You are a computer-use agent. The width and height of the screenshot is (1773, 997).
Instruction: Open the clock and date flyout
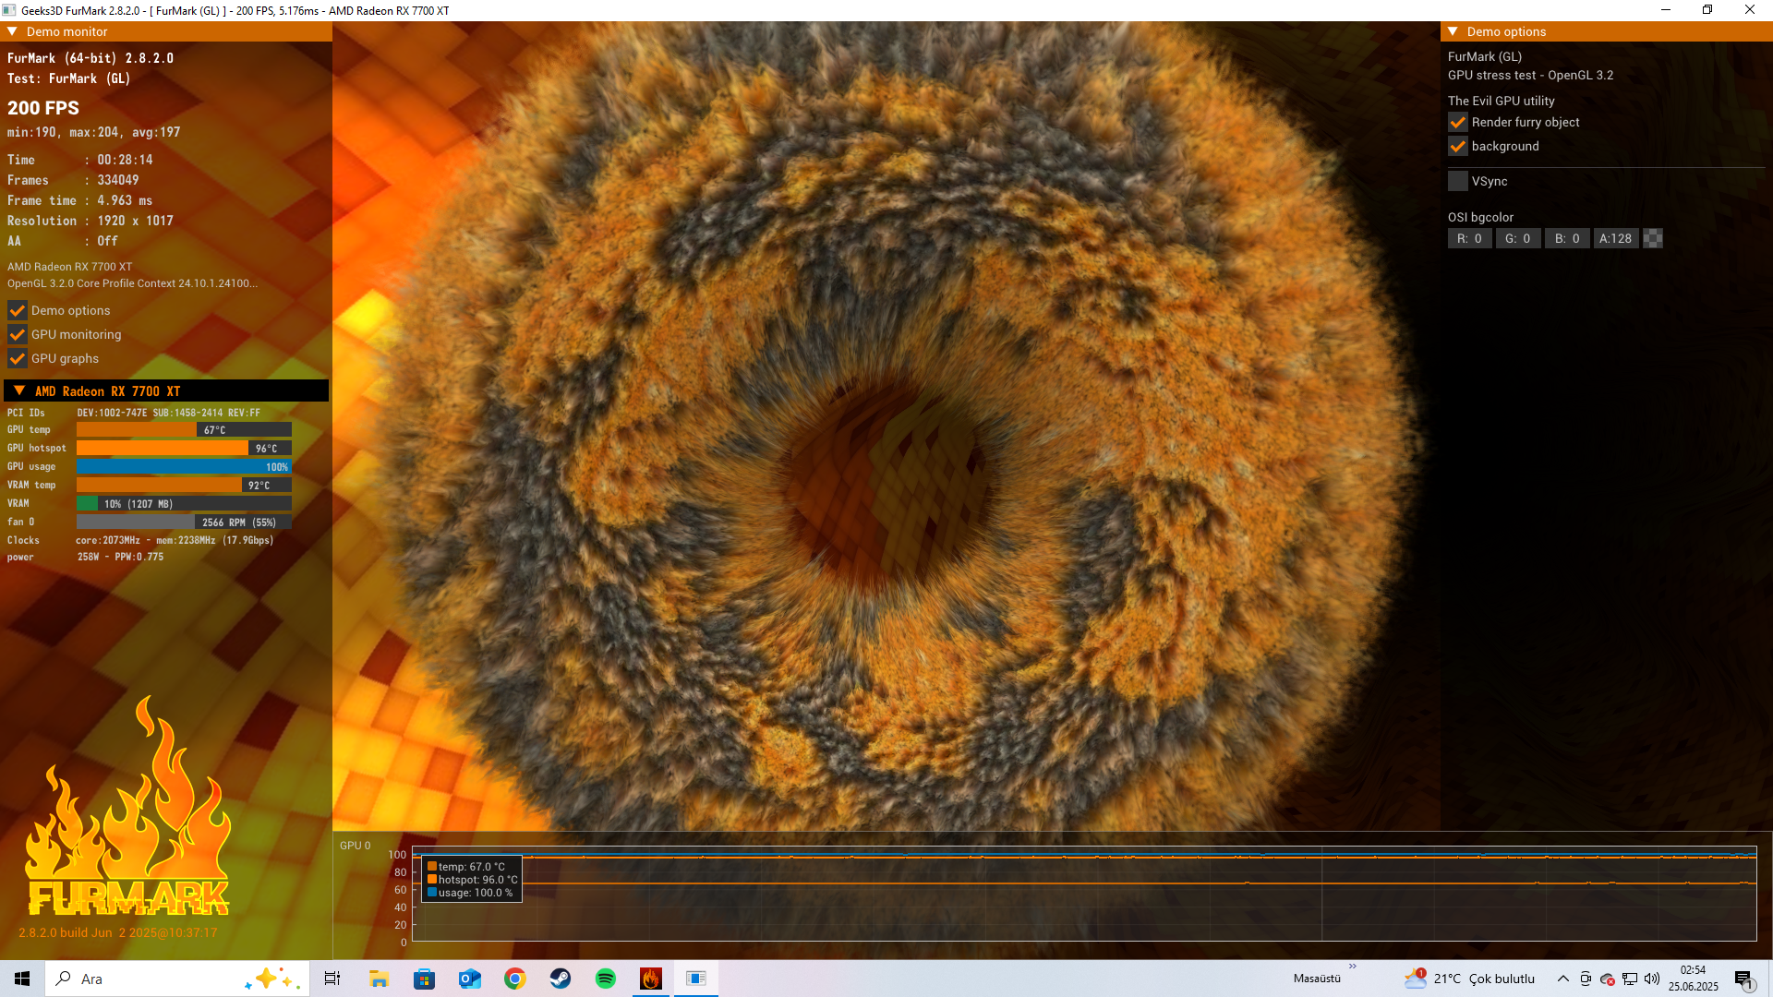pyautogui.click(x=1694, y=979)
